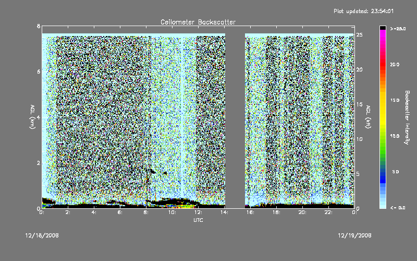Click the '5.0' colorbar tick label
Viewport: 417px width, 261px height.
pyautogui.click(x=396, y=172)
